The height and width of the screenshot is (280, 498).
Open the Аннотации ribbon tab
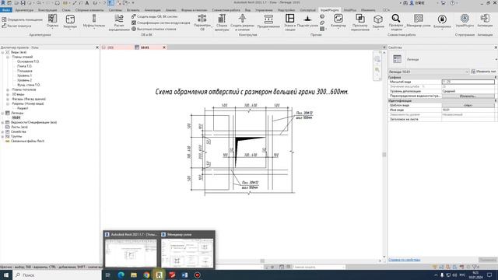153,10
